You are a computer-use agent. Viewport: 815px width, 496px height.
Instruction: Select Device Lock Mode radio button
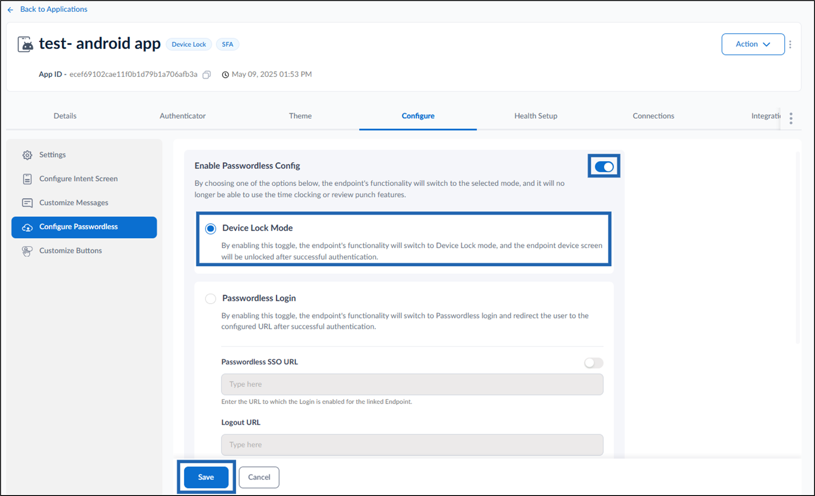click(211, 228)
